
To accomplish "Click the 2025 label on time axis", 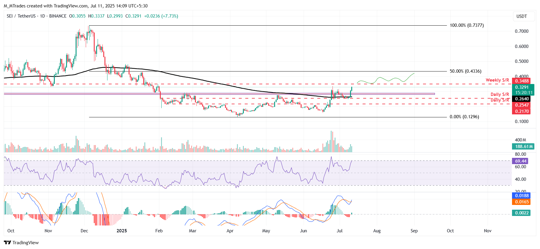I will 121,231.
